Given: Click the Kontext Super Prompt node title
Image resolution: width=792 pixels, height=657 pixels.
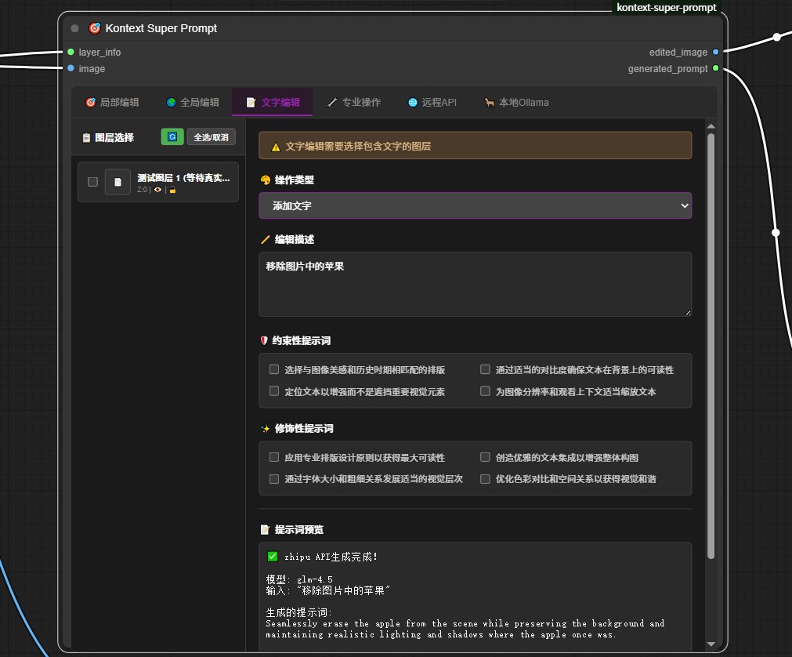Looking at the screenshot, I should click(x=161, y=28).
